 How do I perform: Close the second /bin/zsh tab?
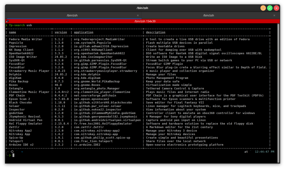click(x=274, y=16)
